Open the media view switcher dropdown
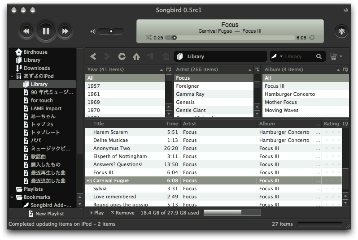This screenshot has width=358, height=240. click(x=336, y=56)
